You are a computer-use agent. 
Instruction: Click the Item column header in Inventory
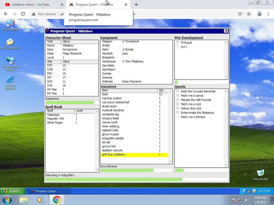[129, 90]
